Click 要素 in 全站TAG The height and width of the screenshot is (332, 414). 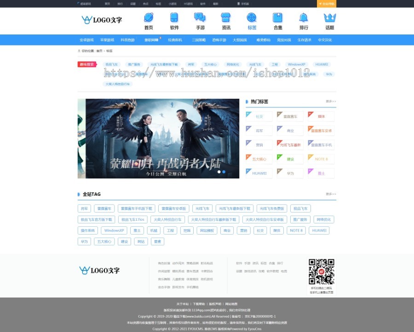click(157, 241)
